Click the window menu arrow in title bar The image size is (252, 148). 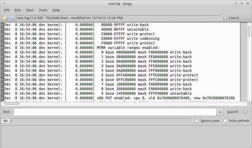coord(4,4)
